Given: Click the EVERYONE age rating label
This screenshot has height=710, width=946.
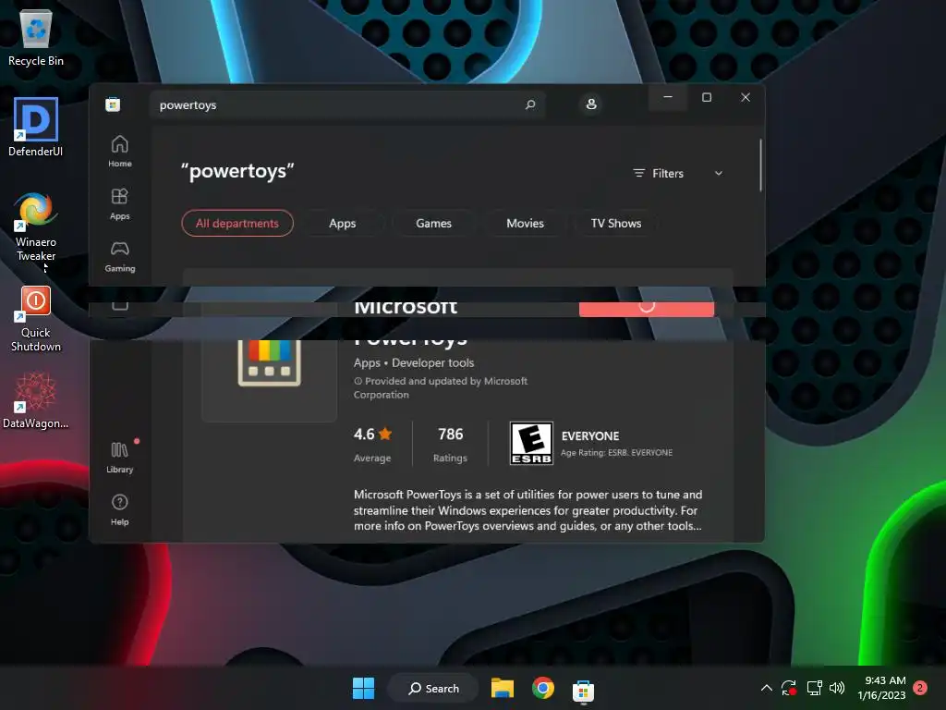Looking at the screenshot, I should [x=590, y=436].
